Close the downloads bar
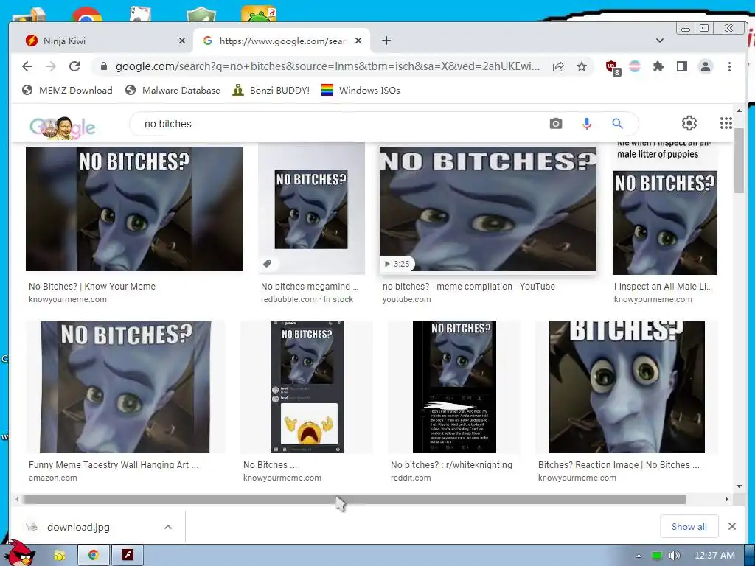 [732, 526]
